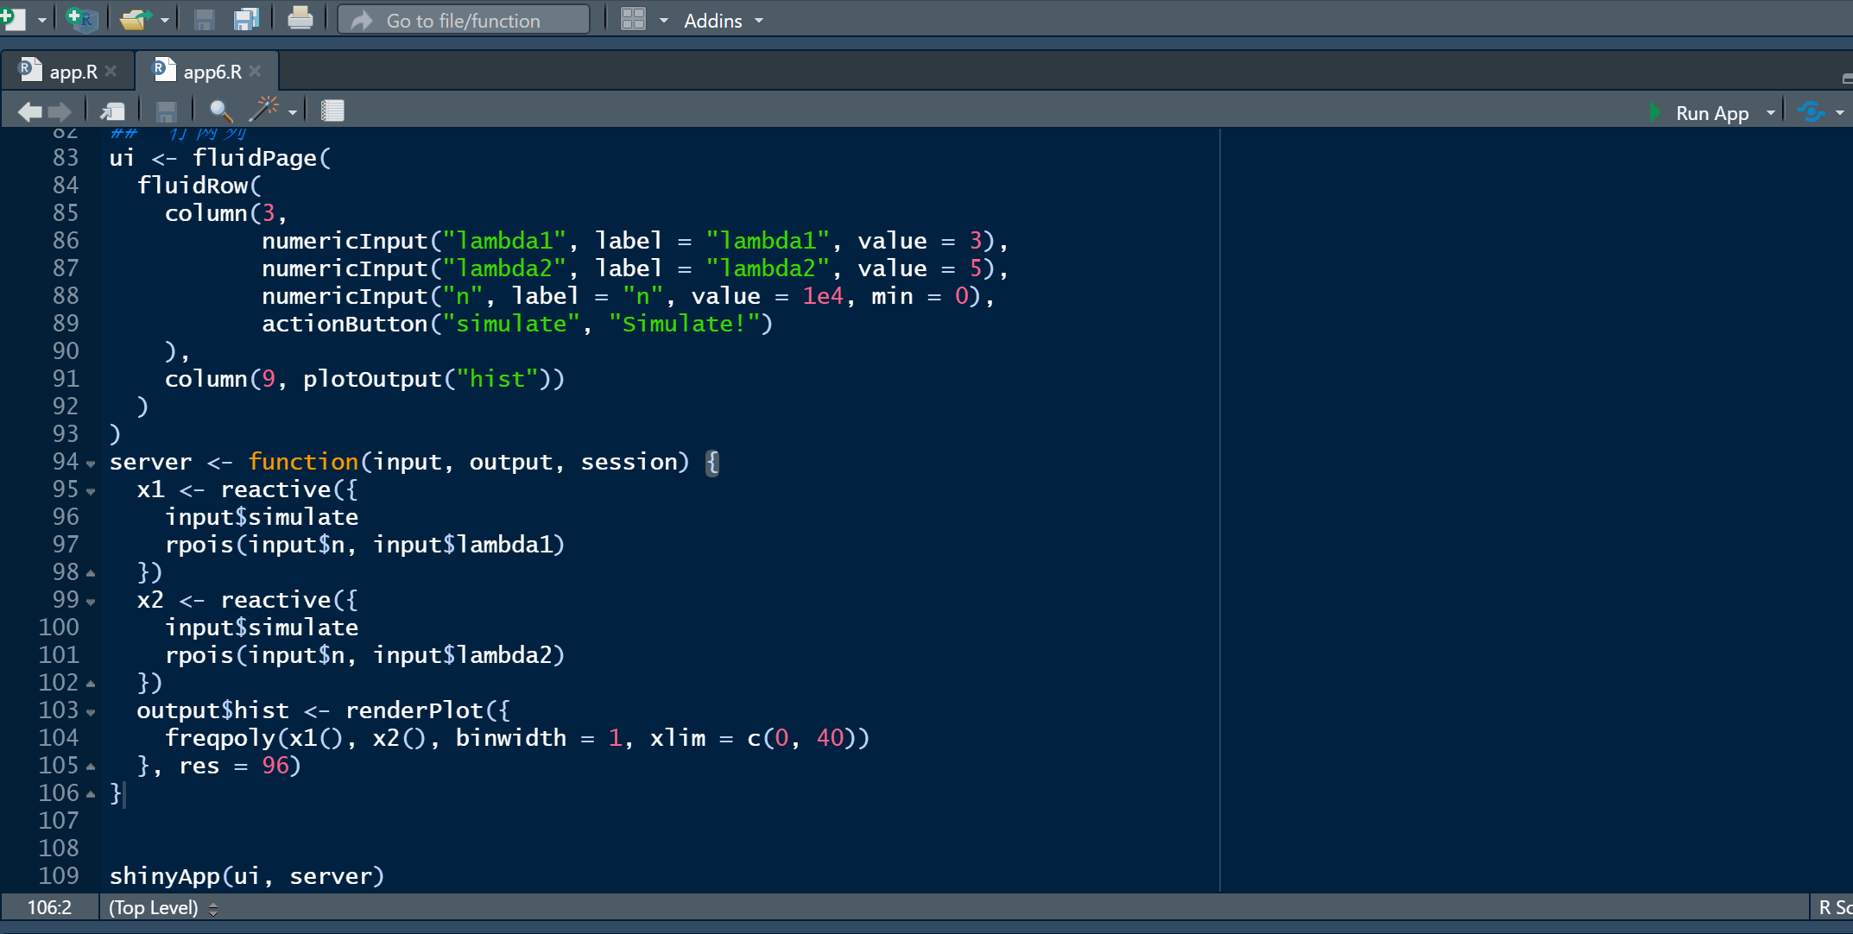Viewport: 1853px width, 934px height.
Task: Open the Run App options dropdown
Action: click(1771, 113)
